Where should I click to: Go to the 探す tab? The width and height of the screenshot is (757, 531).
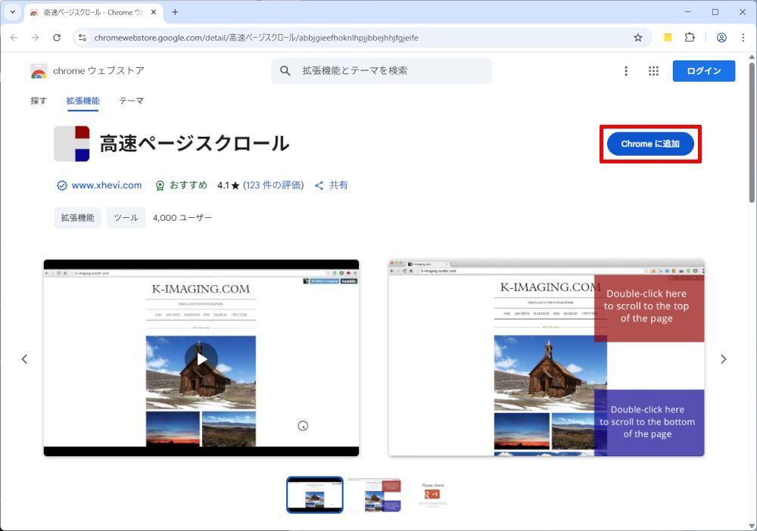[39, 101]
